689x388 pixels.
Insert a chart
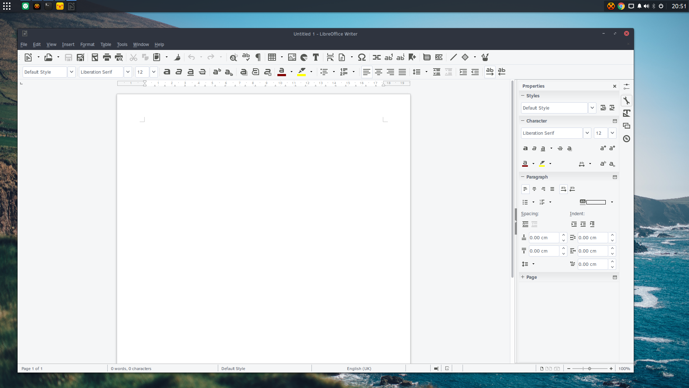(x=304, y=57)
